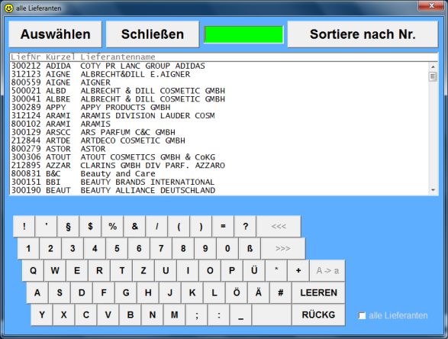Click the asterisk key

[x=276, y=270]
